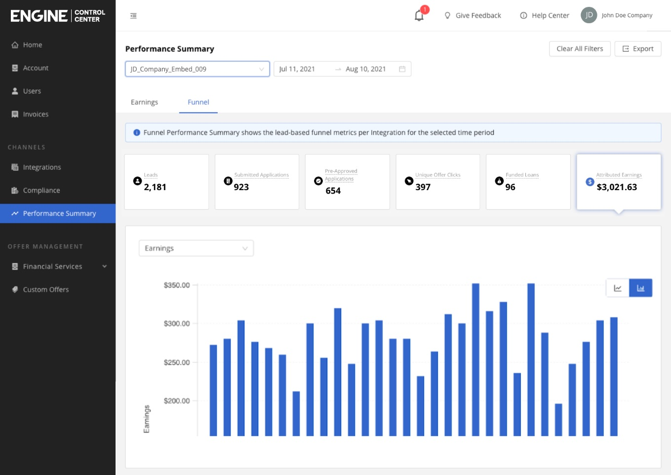Open the JD_Company_Embed_009 integration dropdown
671x475 pixels.
197,69
